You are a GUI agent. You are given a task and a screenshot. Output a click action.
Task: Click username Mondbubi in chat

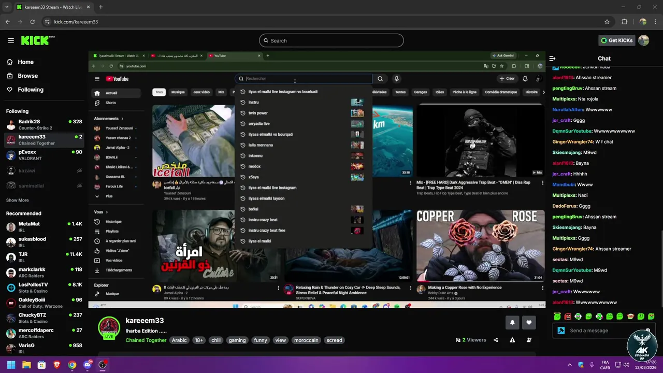pyautogui.click(x=564, y=184)
